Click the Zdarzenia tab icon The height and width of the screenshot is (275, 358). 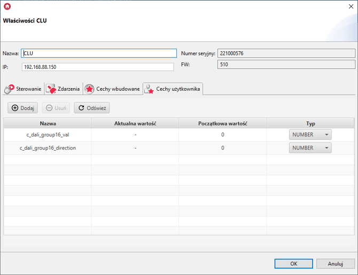click(x=51, y=89)
